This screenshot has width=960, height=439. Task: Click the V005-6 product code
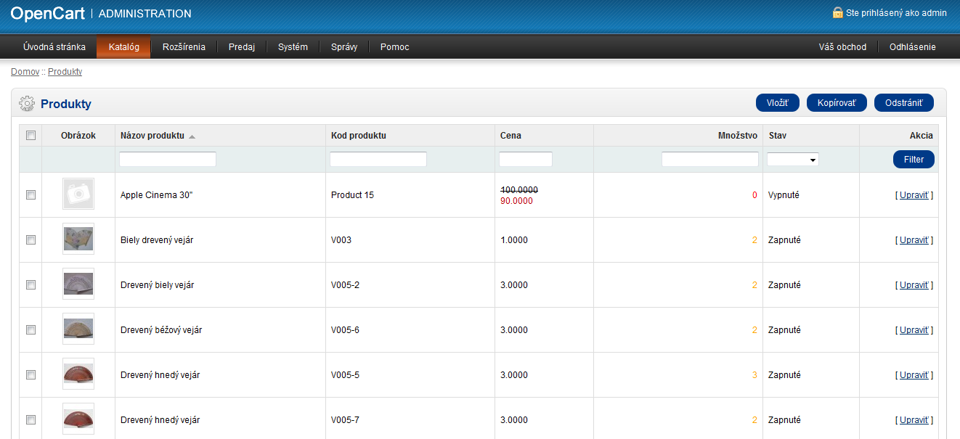[x=345, y=330]
